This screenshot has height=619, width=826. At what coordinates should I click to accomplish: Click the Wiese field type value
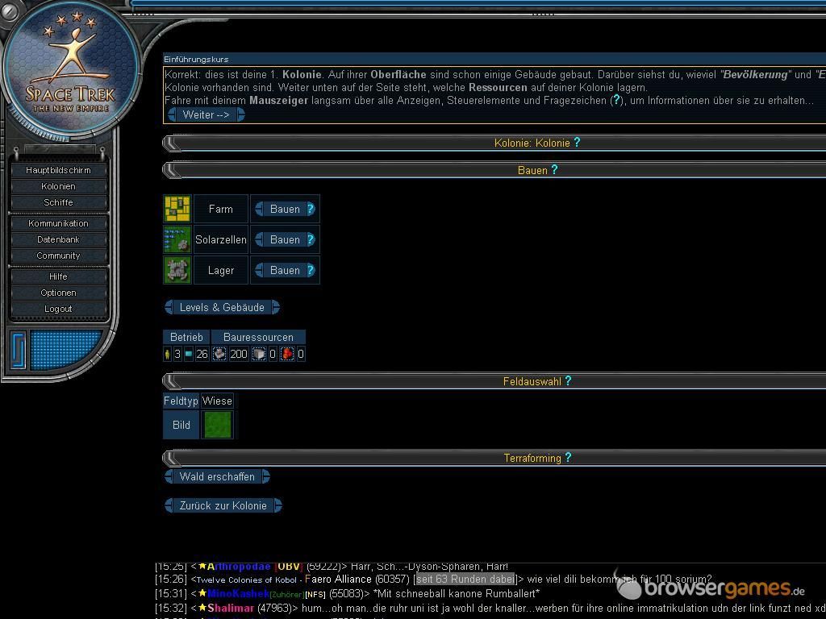(217, 401)
